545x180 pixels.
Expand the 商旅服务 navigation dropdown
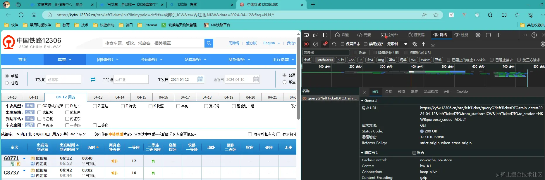point(240,60)
